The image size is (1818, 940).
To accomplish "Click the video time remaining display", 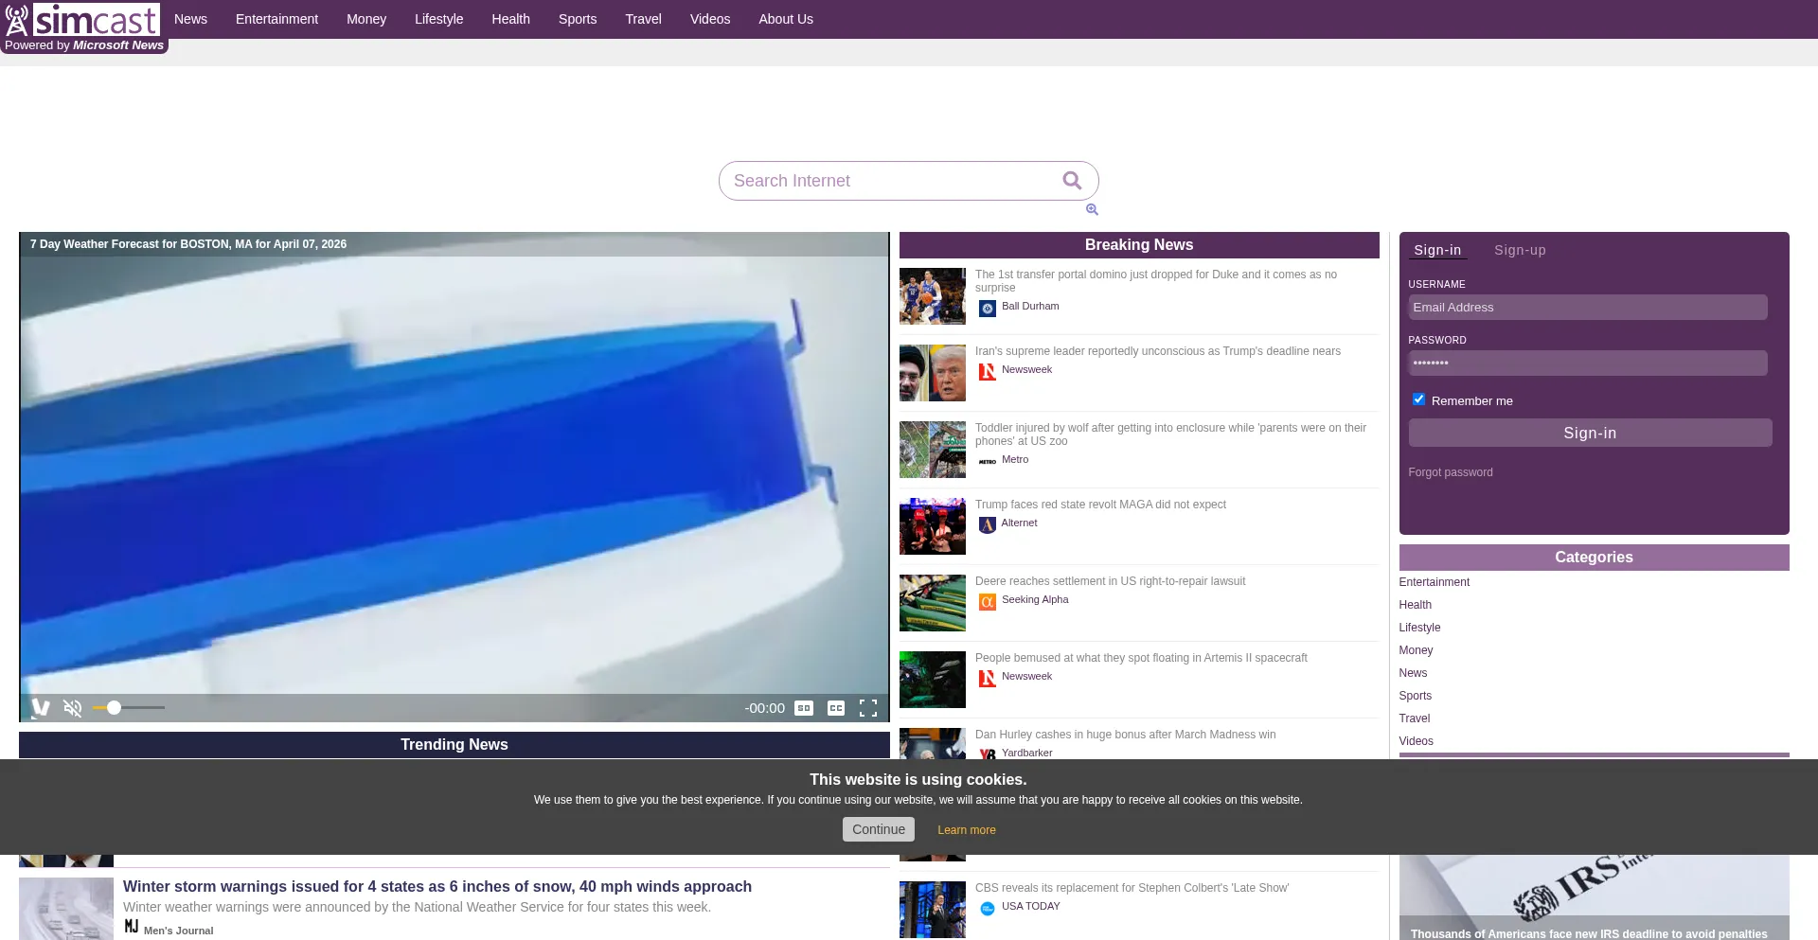I will pyautogui.click(x=764, y=708).
